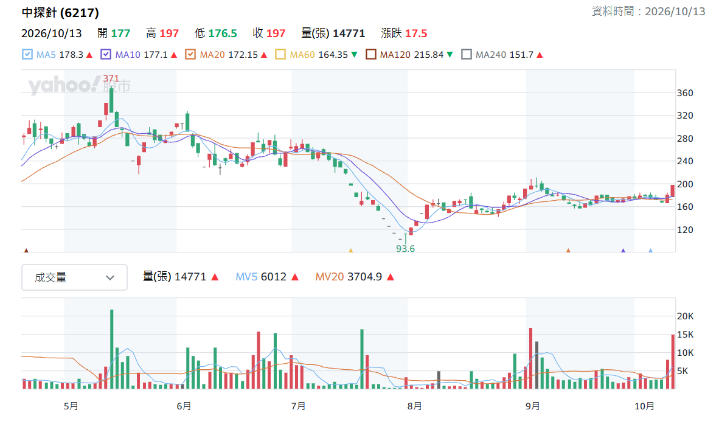Select the dark brown triangle marker at chart start
This screenshot has width=719, height=427.
pos(26,251)
